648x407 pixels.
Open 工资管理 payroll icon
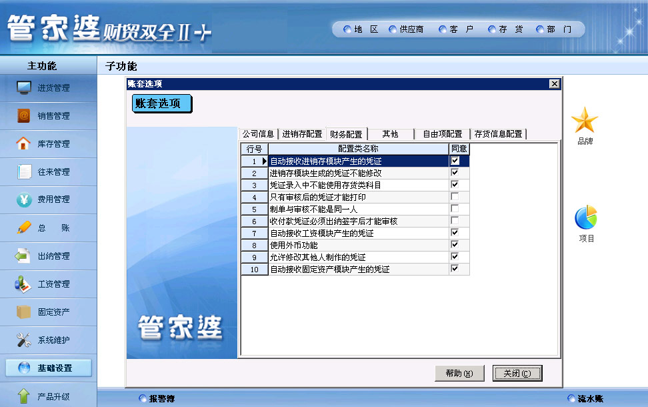[24, 284]
